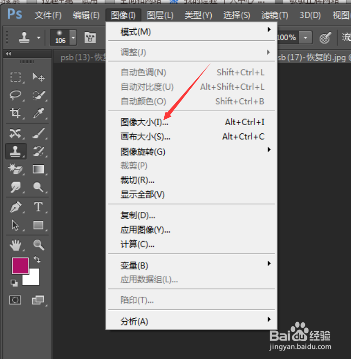Select the Rectangular Marquee tool
Screen dimensions: 351x359
[15, 77]
